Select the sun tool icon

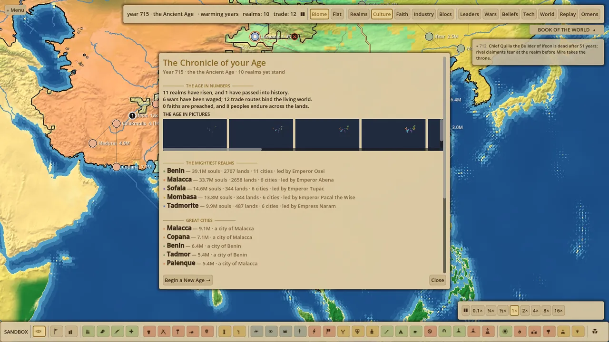pos(505,332)
